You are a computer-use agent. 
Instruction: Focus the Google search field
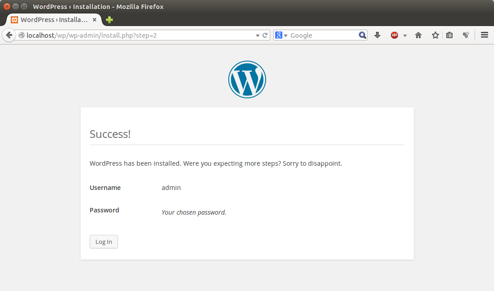[x=322, y=35]
